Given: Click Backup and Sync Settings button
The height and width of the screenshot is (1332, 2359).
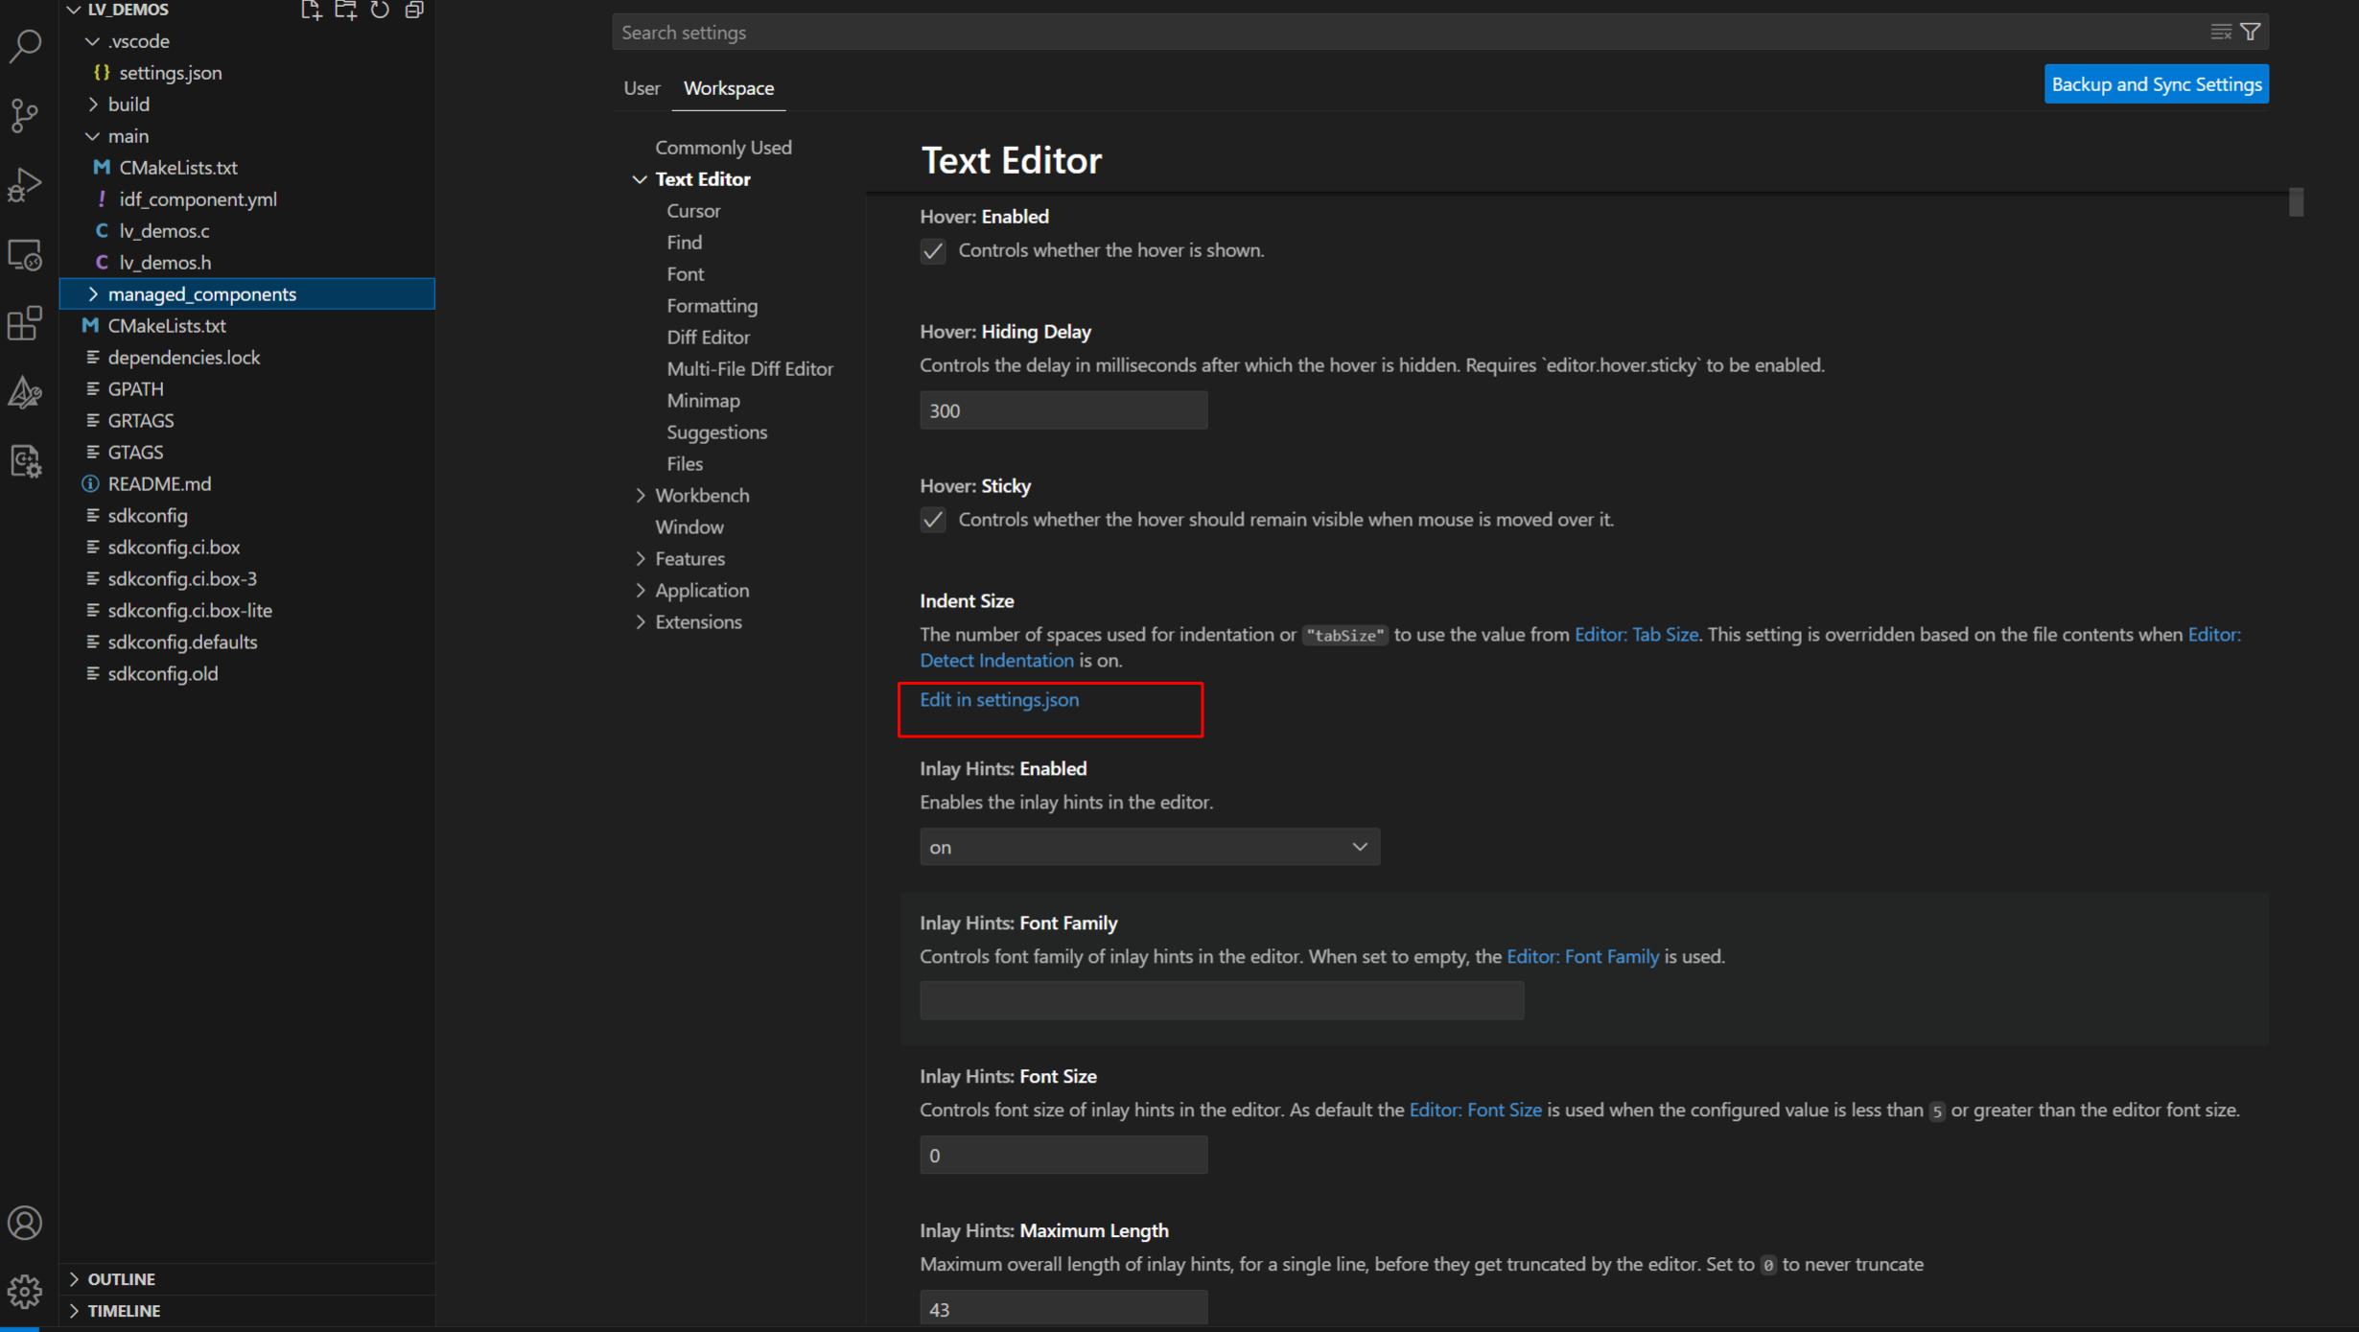Looking at the screenshot, I should pyautogui.click(x=2156, y=84).
